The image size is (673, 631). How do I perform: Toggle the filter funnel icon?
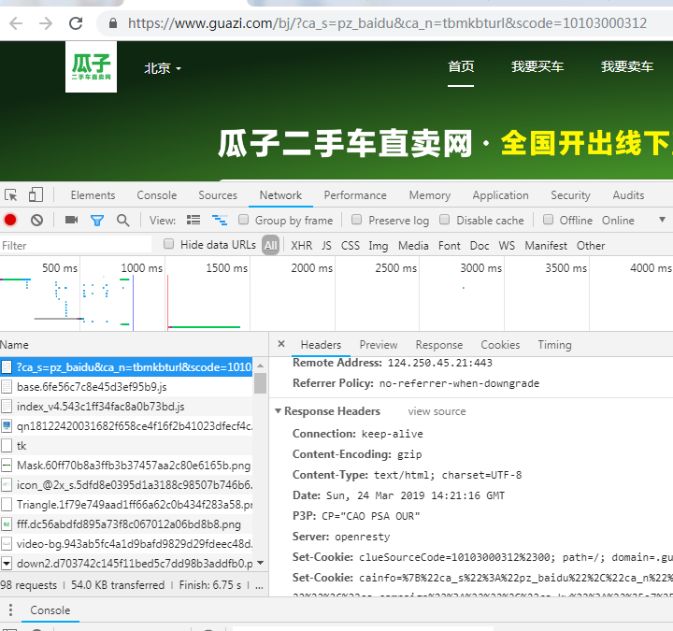pyautogui.click(x=97, y=221)
